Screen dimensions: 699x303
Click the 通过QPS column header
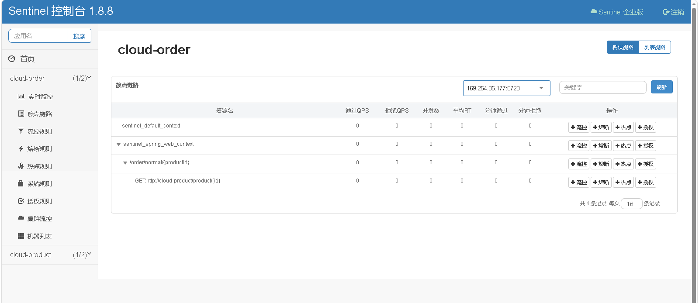(357, 110)
